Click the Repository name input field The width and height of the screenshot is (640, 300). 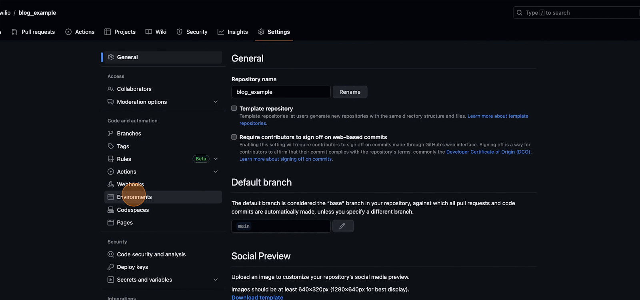point(281,92)
